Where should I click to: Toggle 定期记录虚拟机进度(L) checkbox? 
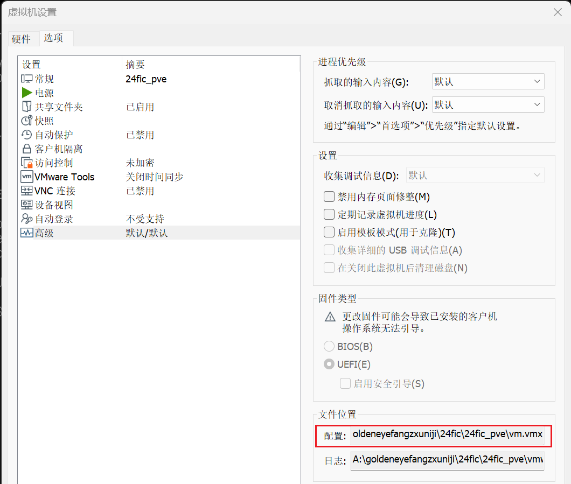329,215
